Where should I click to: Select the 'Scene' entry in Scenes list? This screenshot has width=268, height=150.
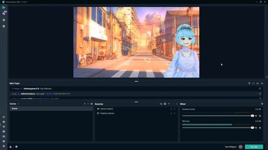coord(51,108)
